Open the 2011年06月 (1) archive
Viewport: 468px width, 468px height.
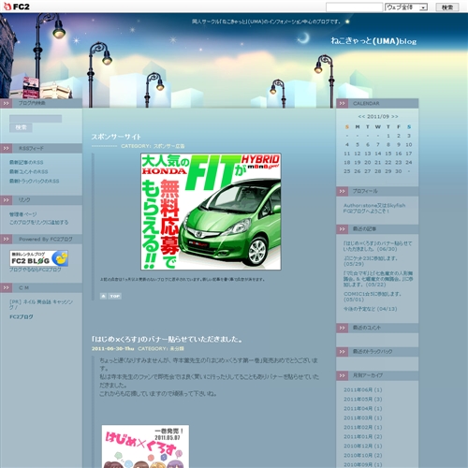coord(363,390)
